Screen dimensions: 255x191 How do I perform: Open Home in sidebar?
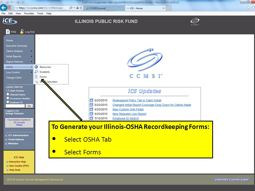point(10,40)
